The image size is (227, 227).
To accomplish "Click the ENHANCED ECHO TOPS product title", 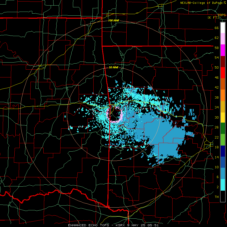I will [x=89, y=225].
